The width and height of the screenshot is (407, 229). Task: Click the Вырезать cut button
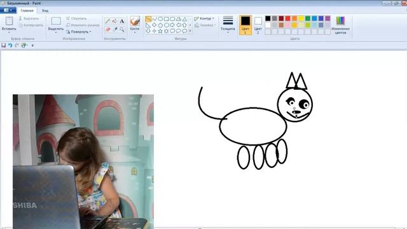[x=29, y=18]
